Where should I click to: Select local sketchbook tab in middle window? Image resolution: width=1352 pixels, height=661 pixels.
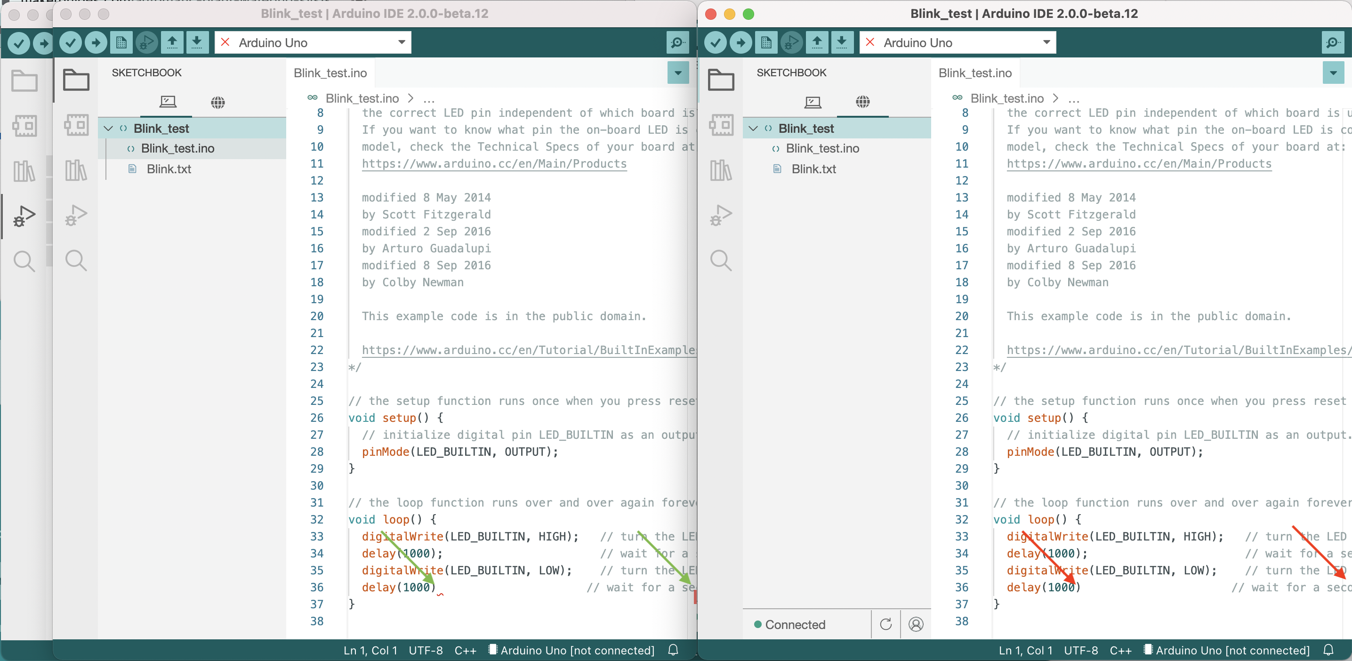(168, 102)
